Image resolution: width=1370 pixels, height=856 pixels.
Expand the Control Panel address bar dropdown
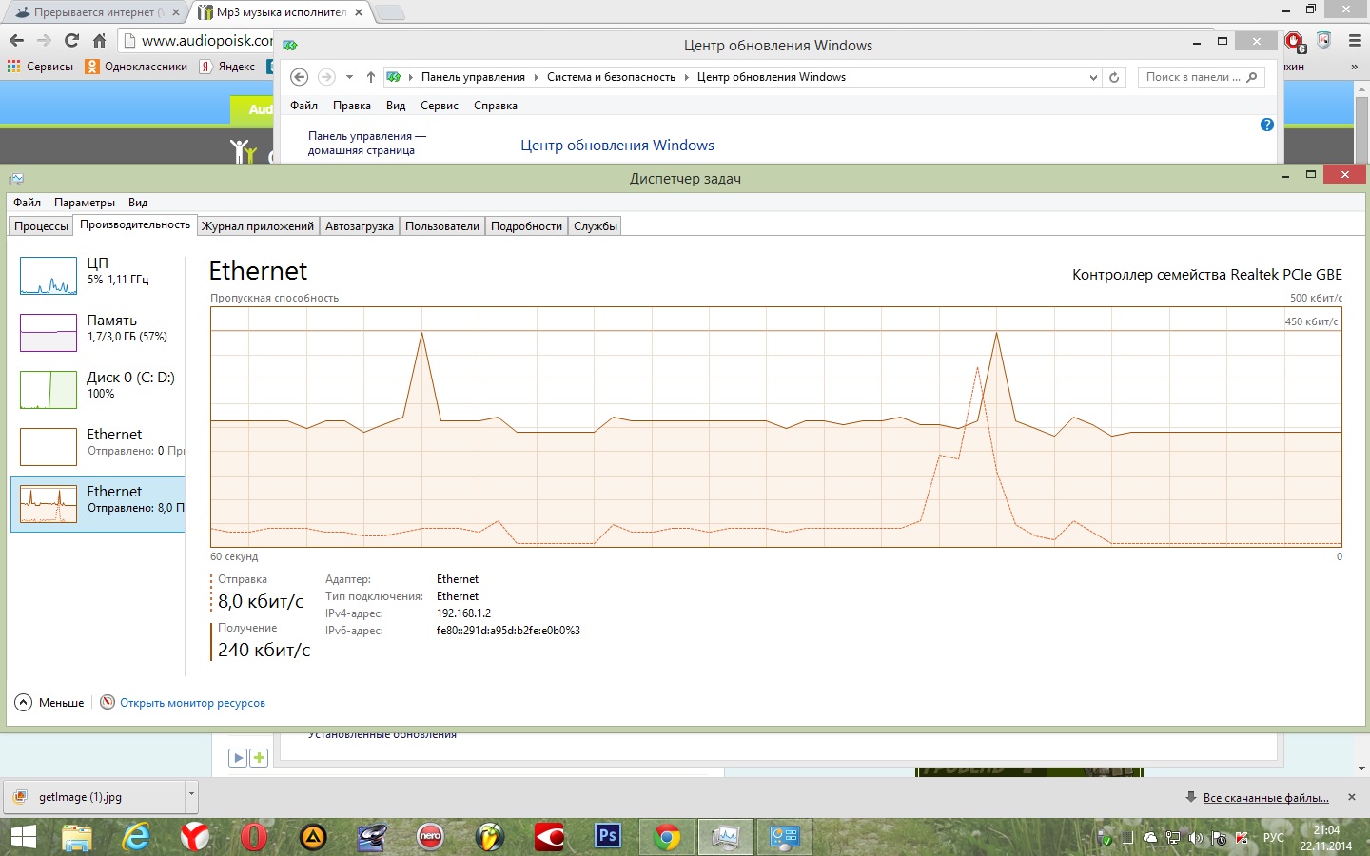click(x=1093, y=77)
